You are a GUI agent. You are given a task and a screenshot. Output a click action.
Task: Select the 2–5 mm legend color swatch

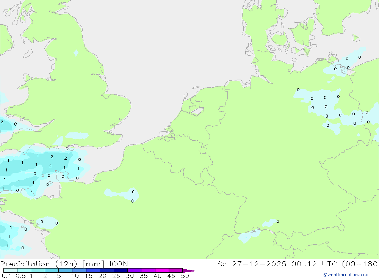coord(52,270)
